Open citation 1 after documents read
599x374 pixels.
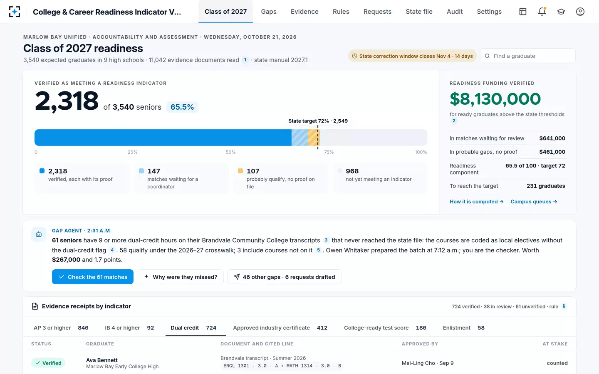tap(245, 60)
